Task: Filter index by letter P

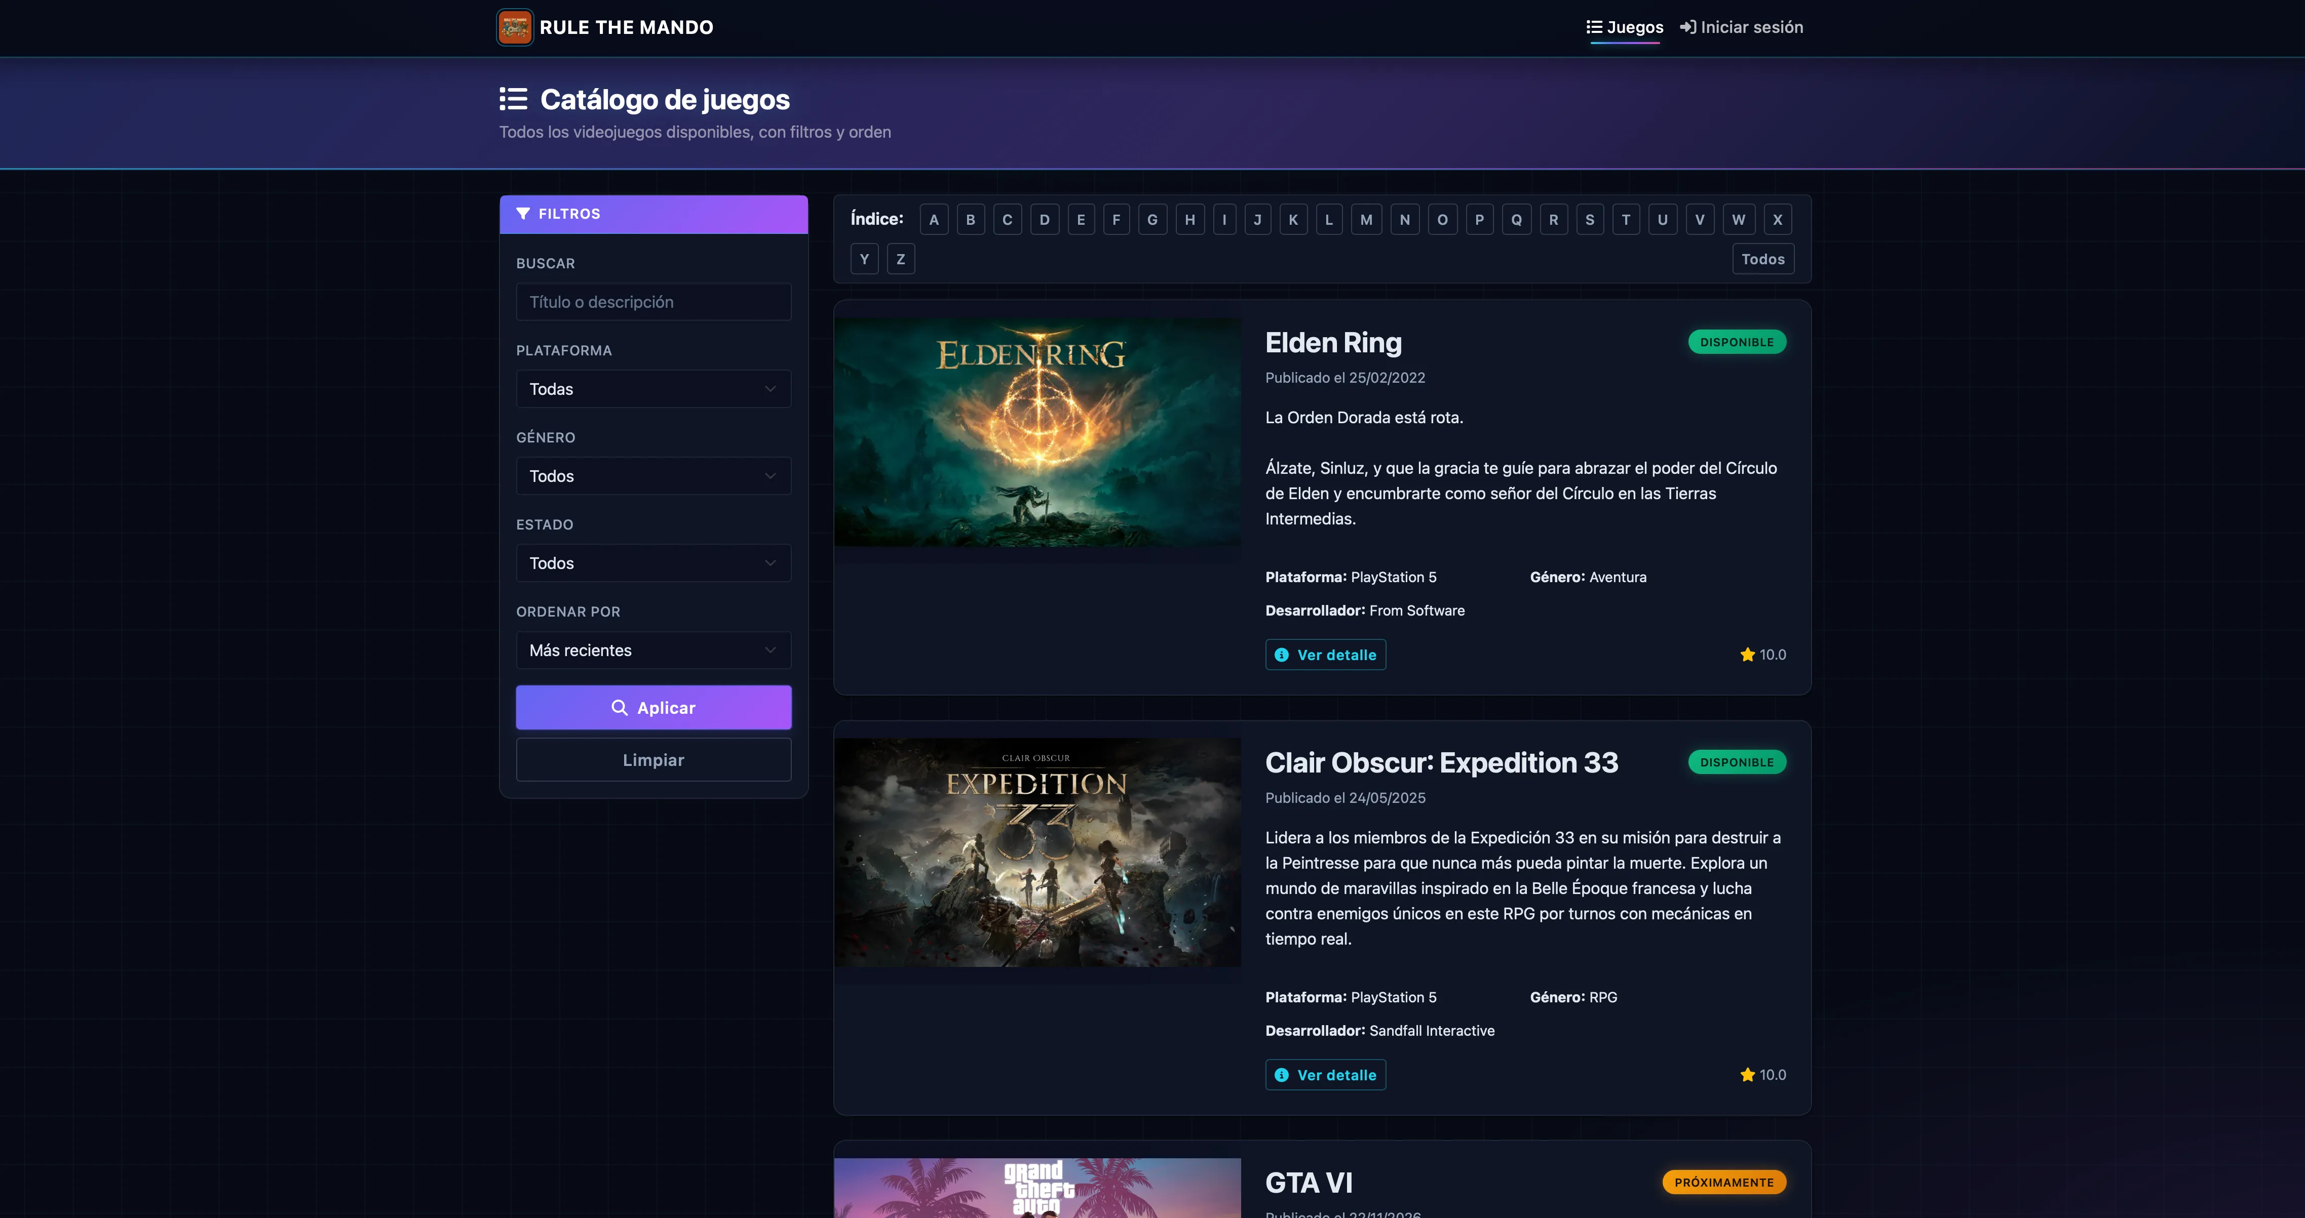Action: pos(1480,220)
